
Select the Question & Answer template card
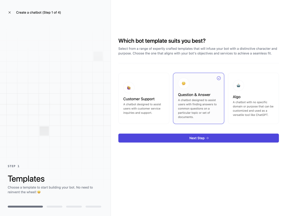click(198, 98)
